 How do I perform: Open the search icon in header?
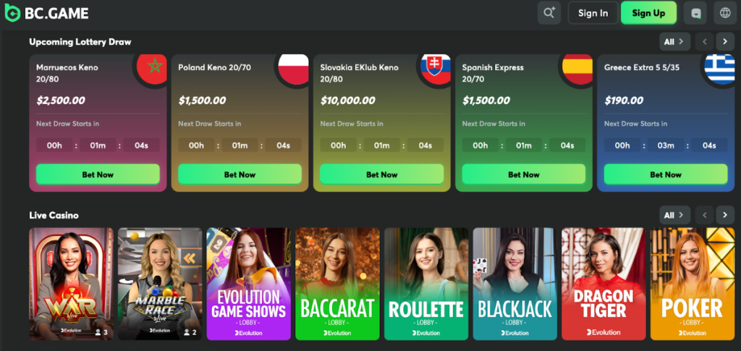[x=549, y=13]
